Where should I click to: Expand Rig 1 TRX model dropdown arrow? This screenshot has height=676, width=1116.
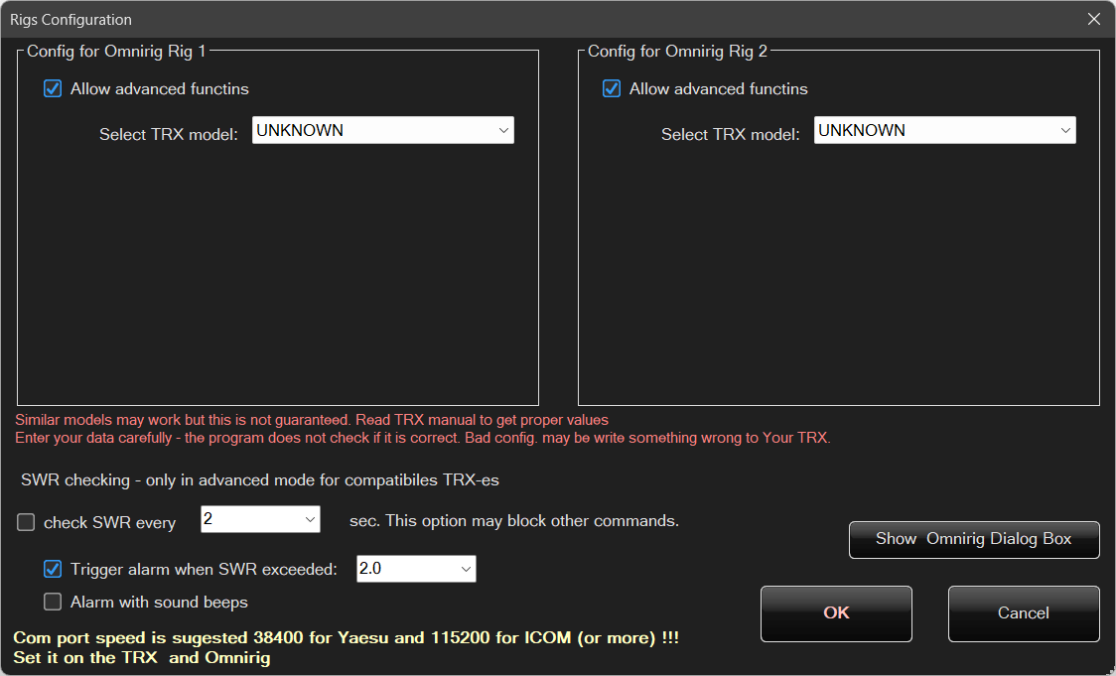coord(502,130)
